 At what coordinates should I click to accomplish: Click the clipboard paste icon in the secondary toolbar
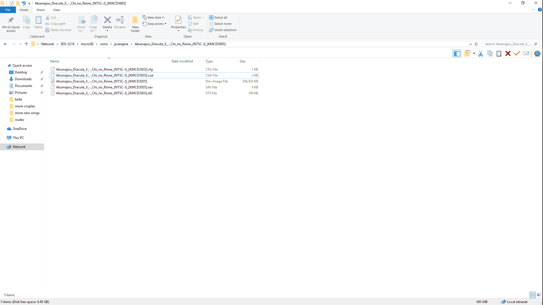[499, 53]
